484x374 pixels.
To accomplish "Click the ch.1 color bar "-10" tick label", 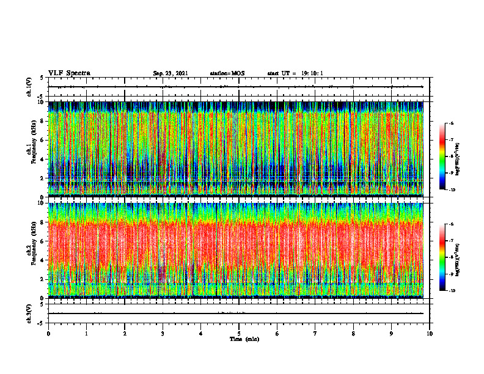I will coord(452,190).
